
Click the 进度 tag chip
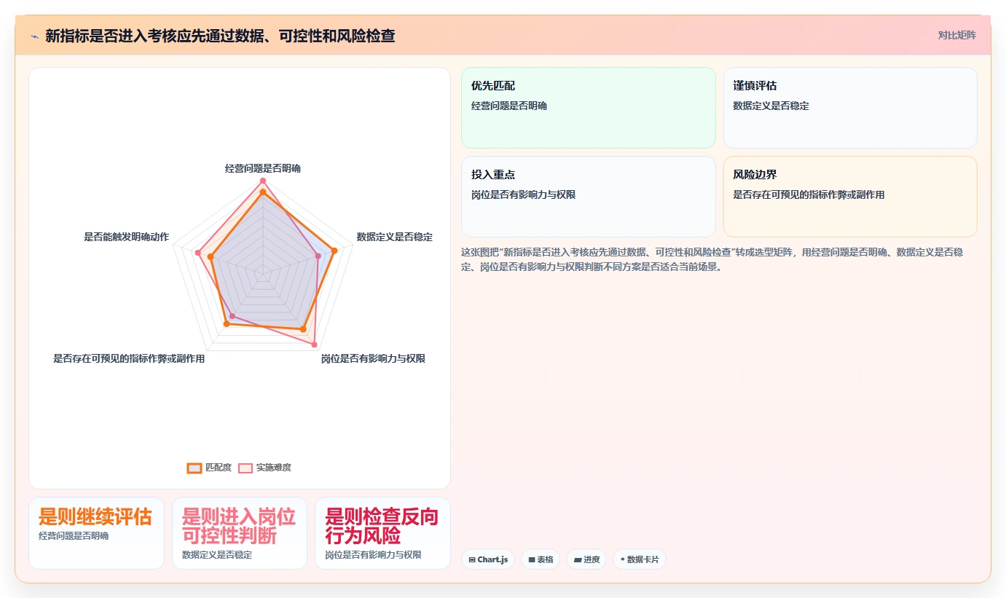click(586, 559)
